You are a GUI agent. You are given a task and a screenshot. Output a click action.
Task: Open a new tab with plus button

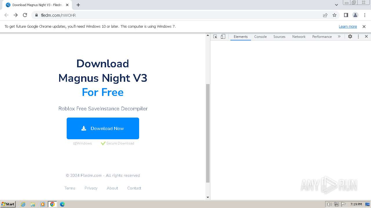(78, 5)
